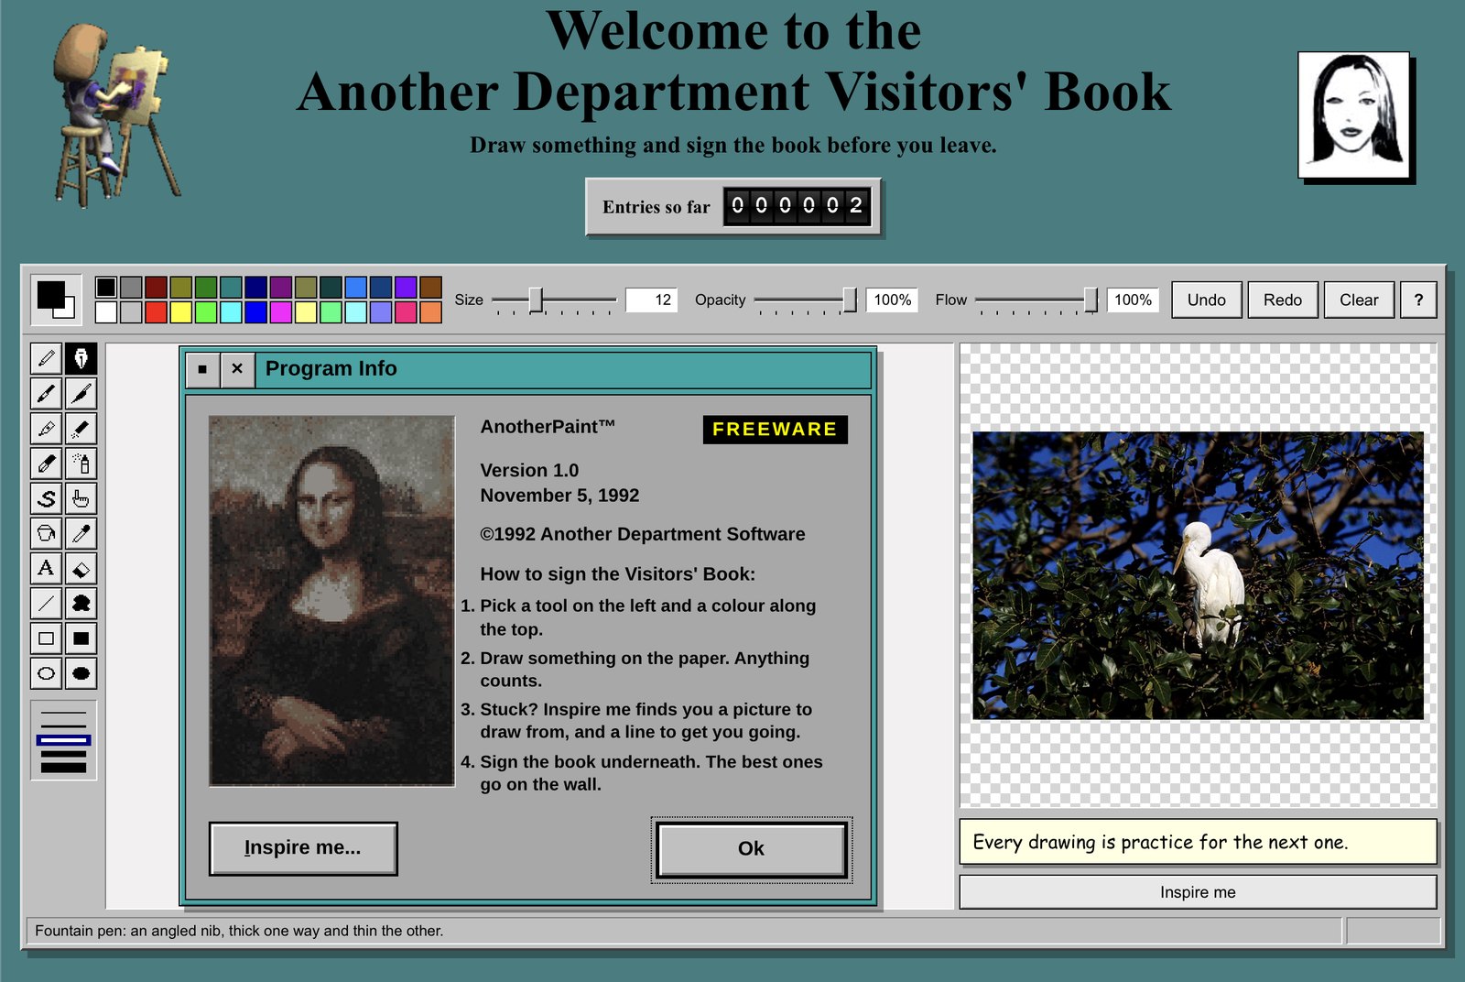The image size is (1465, 982).
Task: Select the pointing hand smudge tool
Action: pyautogui.click(x=81, y=498)
